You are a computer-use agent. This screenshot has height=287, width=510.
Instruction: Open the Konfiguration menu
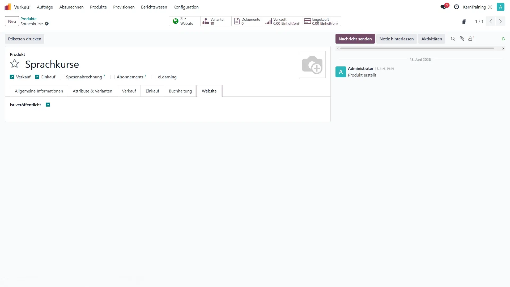click(186, 7)
